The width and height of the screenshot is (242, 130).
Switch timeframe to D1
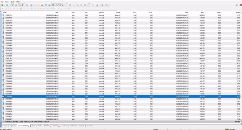(62, 8)
